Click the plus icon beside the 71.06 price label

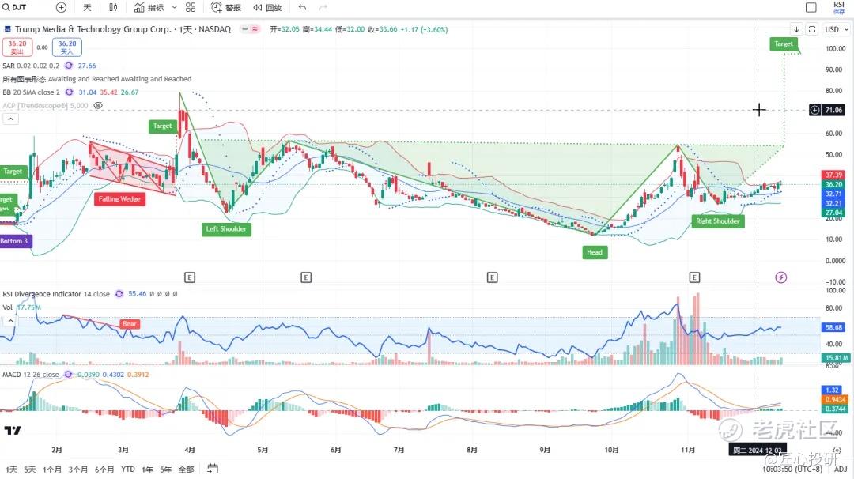tap(814, 110)
